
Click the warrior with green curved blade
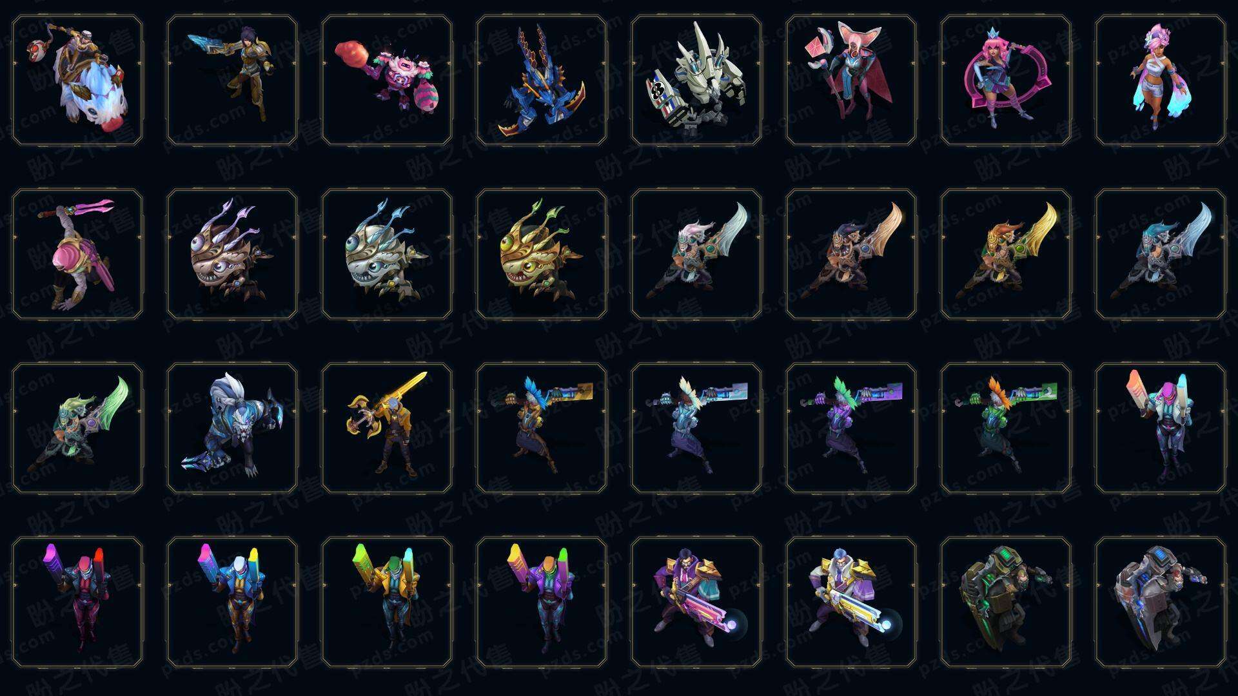pyautogui.click(x=77, y=428)
